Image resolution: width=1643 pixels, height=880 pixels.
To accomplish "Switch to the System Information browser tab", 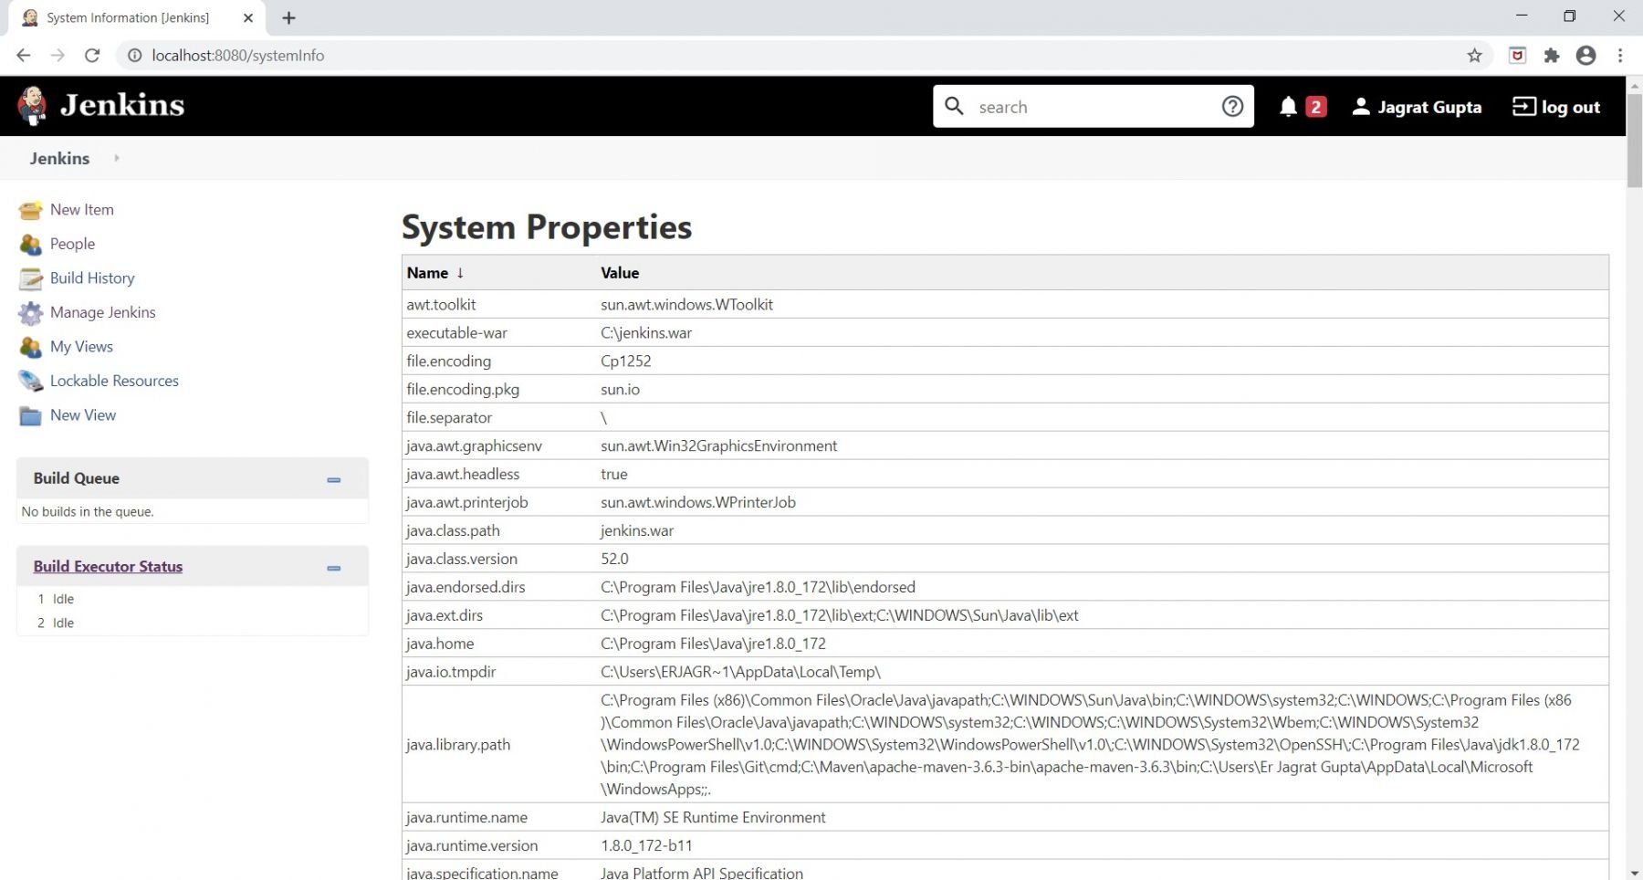I will [126, 17].
